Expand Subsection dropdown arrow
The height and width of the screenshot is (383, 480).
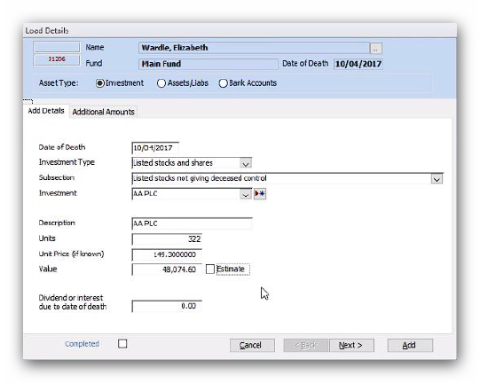coord(437,179)
